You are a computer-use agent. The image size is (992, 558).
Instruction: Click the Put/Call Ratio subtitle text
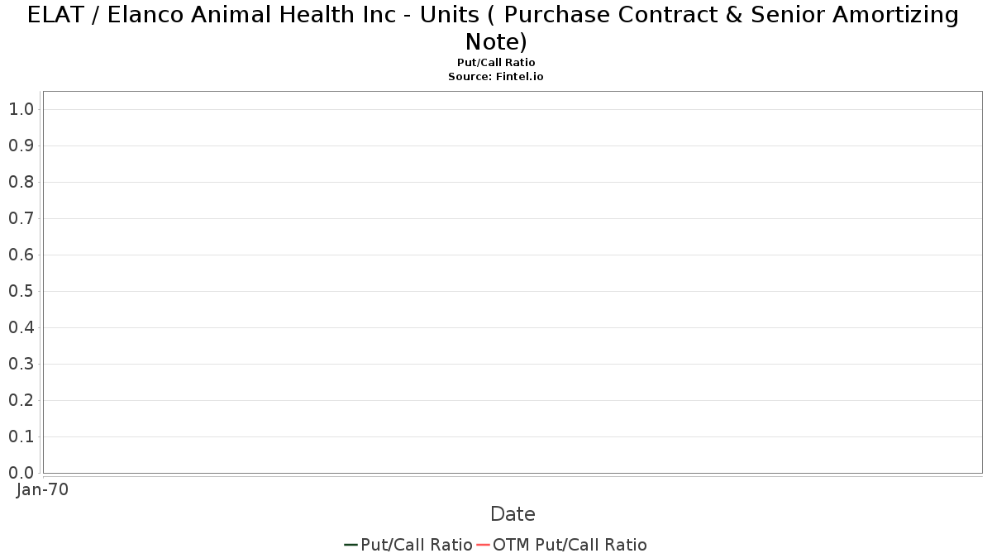coord(496,63)
